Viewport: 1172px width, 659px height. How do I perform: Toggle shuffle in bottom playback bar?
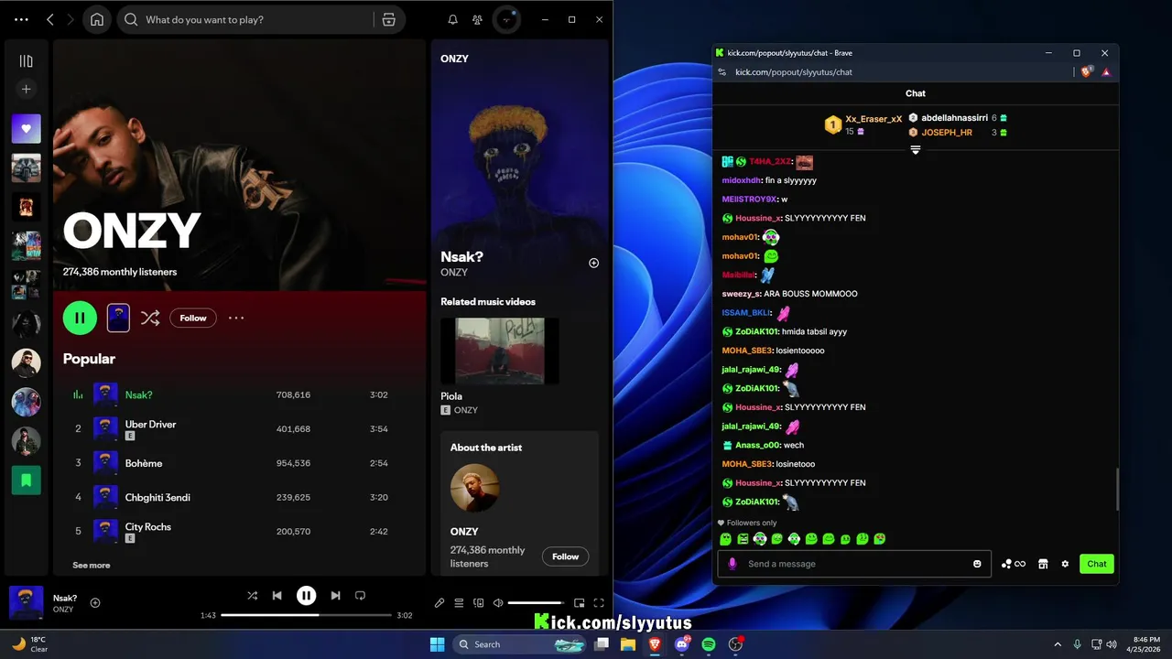pyautogui.click(x=252, y=595)
